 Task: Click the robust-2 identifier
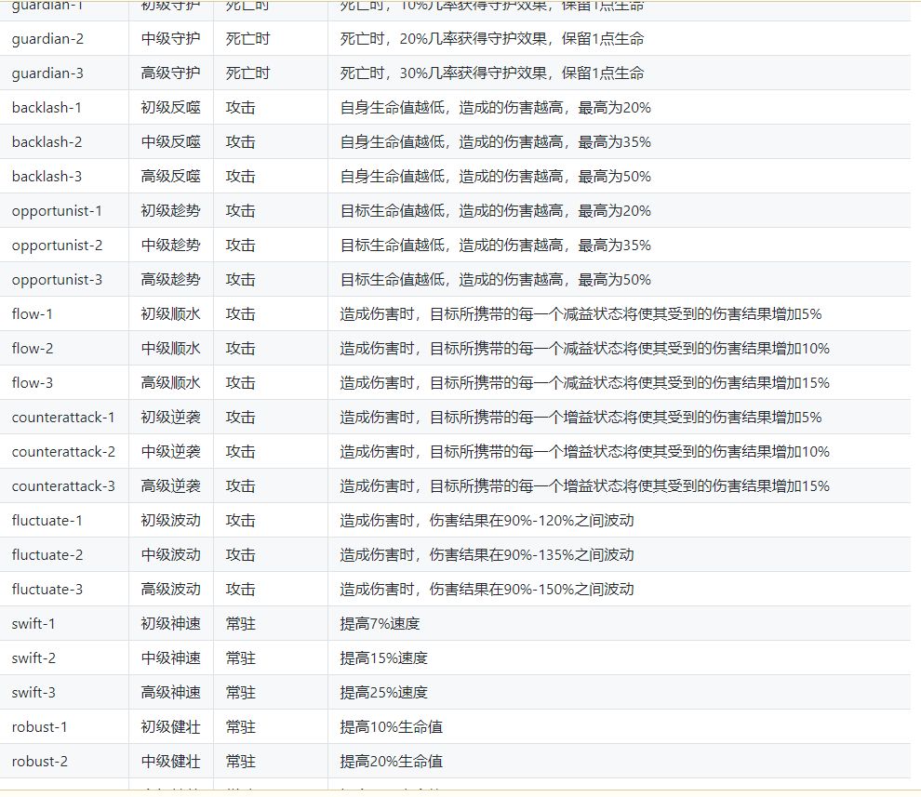[39, 761]
